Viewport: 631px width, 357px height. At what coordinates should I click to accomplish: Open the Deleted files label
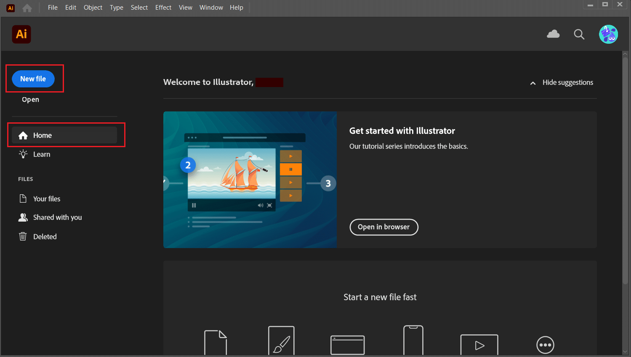click(x=45, y=237)
